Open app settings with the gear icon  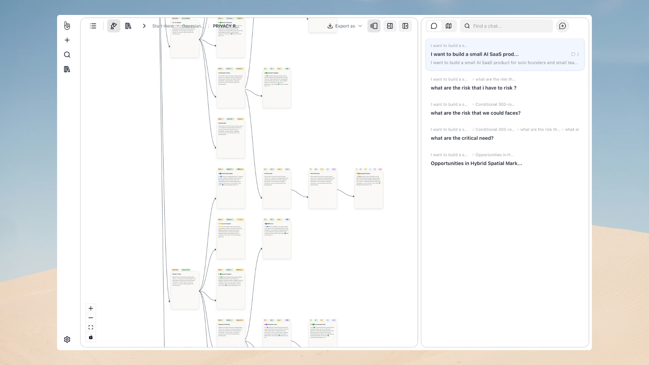point(67,339)
